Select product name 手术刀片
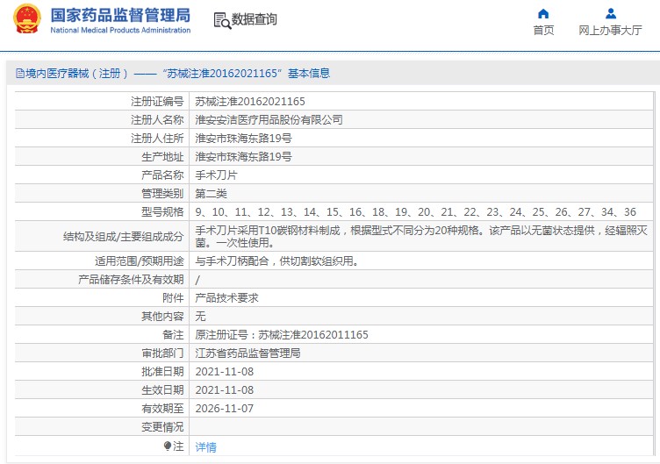The height and width of the screenshot is (464, 660). click(x=217, y=175)
